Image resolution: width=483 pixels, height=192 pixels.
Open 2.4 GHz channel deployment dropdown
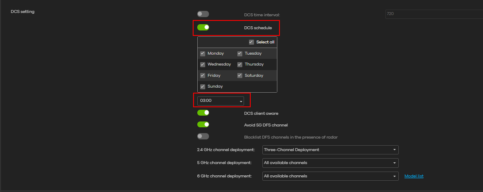pyautogui.click(x=330, y=150)
